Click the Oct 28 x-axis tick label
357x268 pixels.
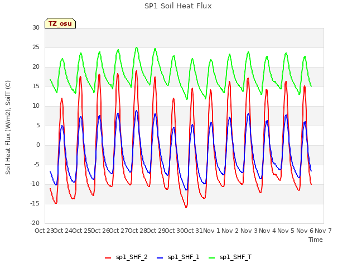(137, 231)
